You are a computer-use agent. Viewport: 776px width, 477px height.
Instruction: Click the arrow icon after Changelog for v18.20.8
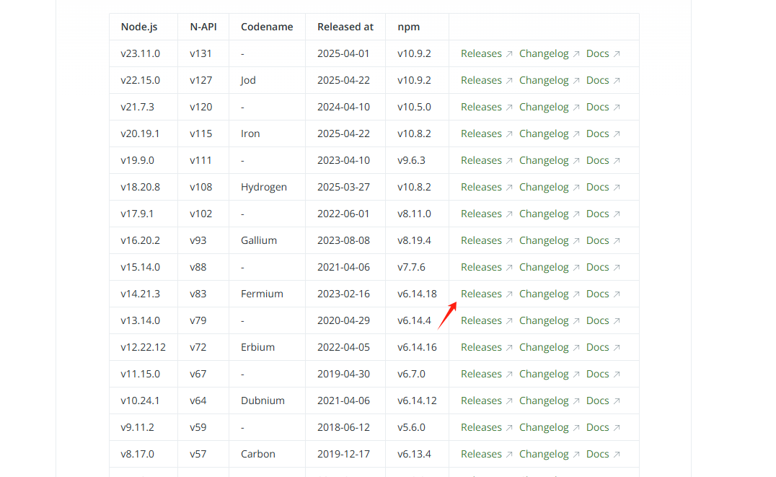576,186
